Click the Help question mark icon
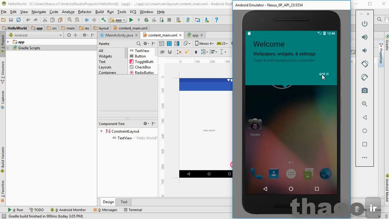Screen dimensions: 389x219 216,20
